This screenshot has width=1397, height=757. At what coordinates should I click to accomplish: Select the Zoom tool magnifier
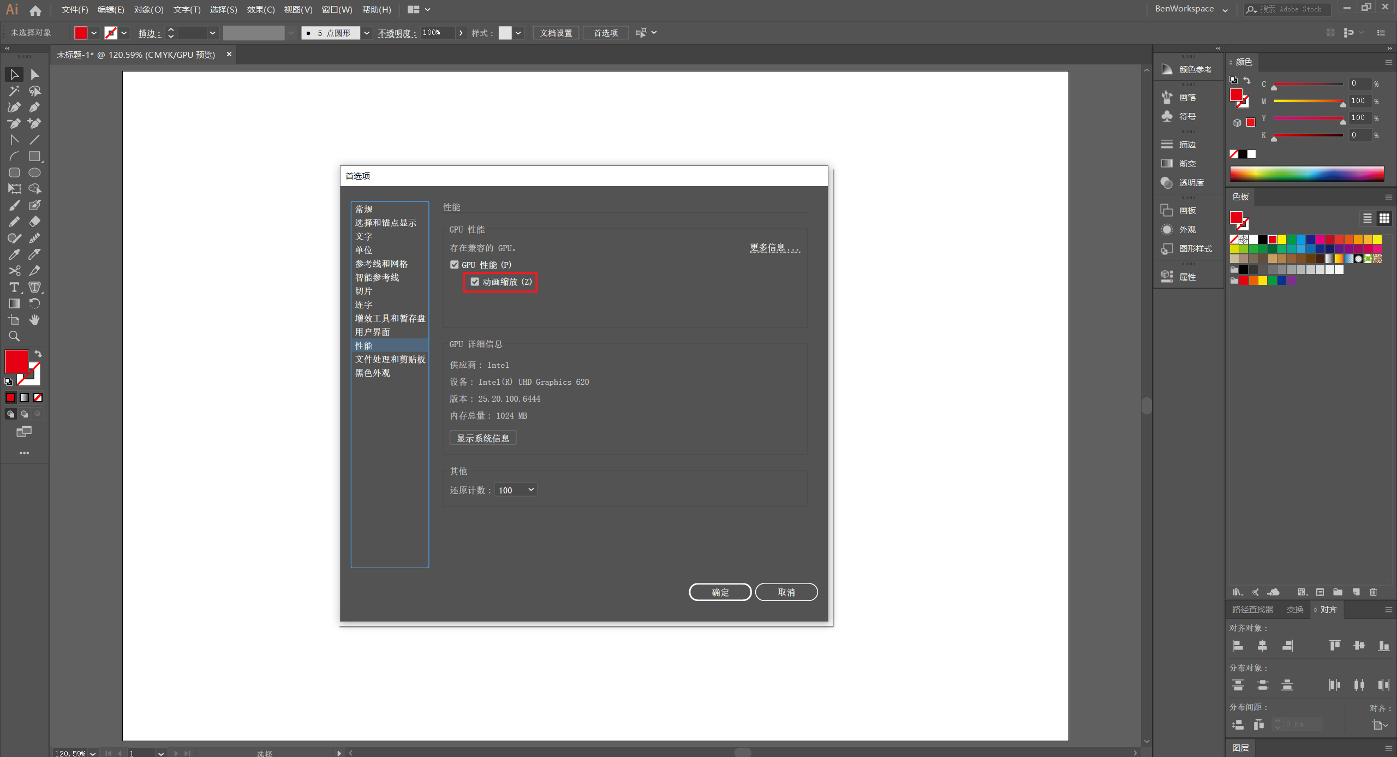point(14,336)
